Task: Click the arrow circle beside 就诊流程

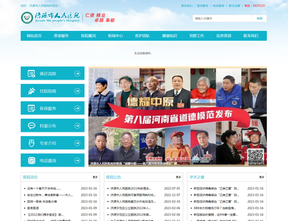Action: point(77,73)
